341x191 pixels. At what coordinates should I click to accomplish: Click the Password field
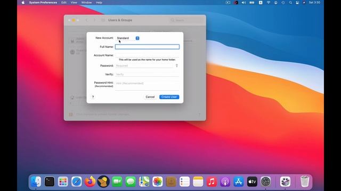coord(144,66)
